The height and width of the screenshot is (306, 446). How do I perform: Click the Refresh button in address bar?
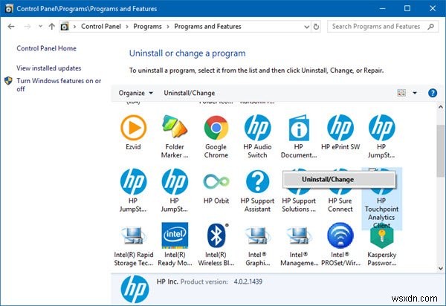(316, 27)
